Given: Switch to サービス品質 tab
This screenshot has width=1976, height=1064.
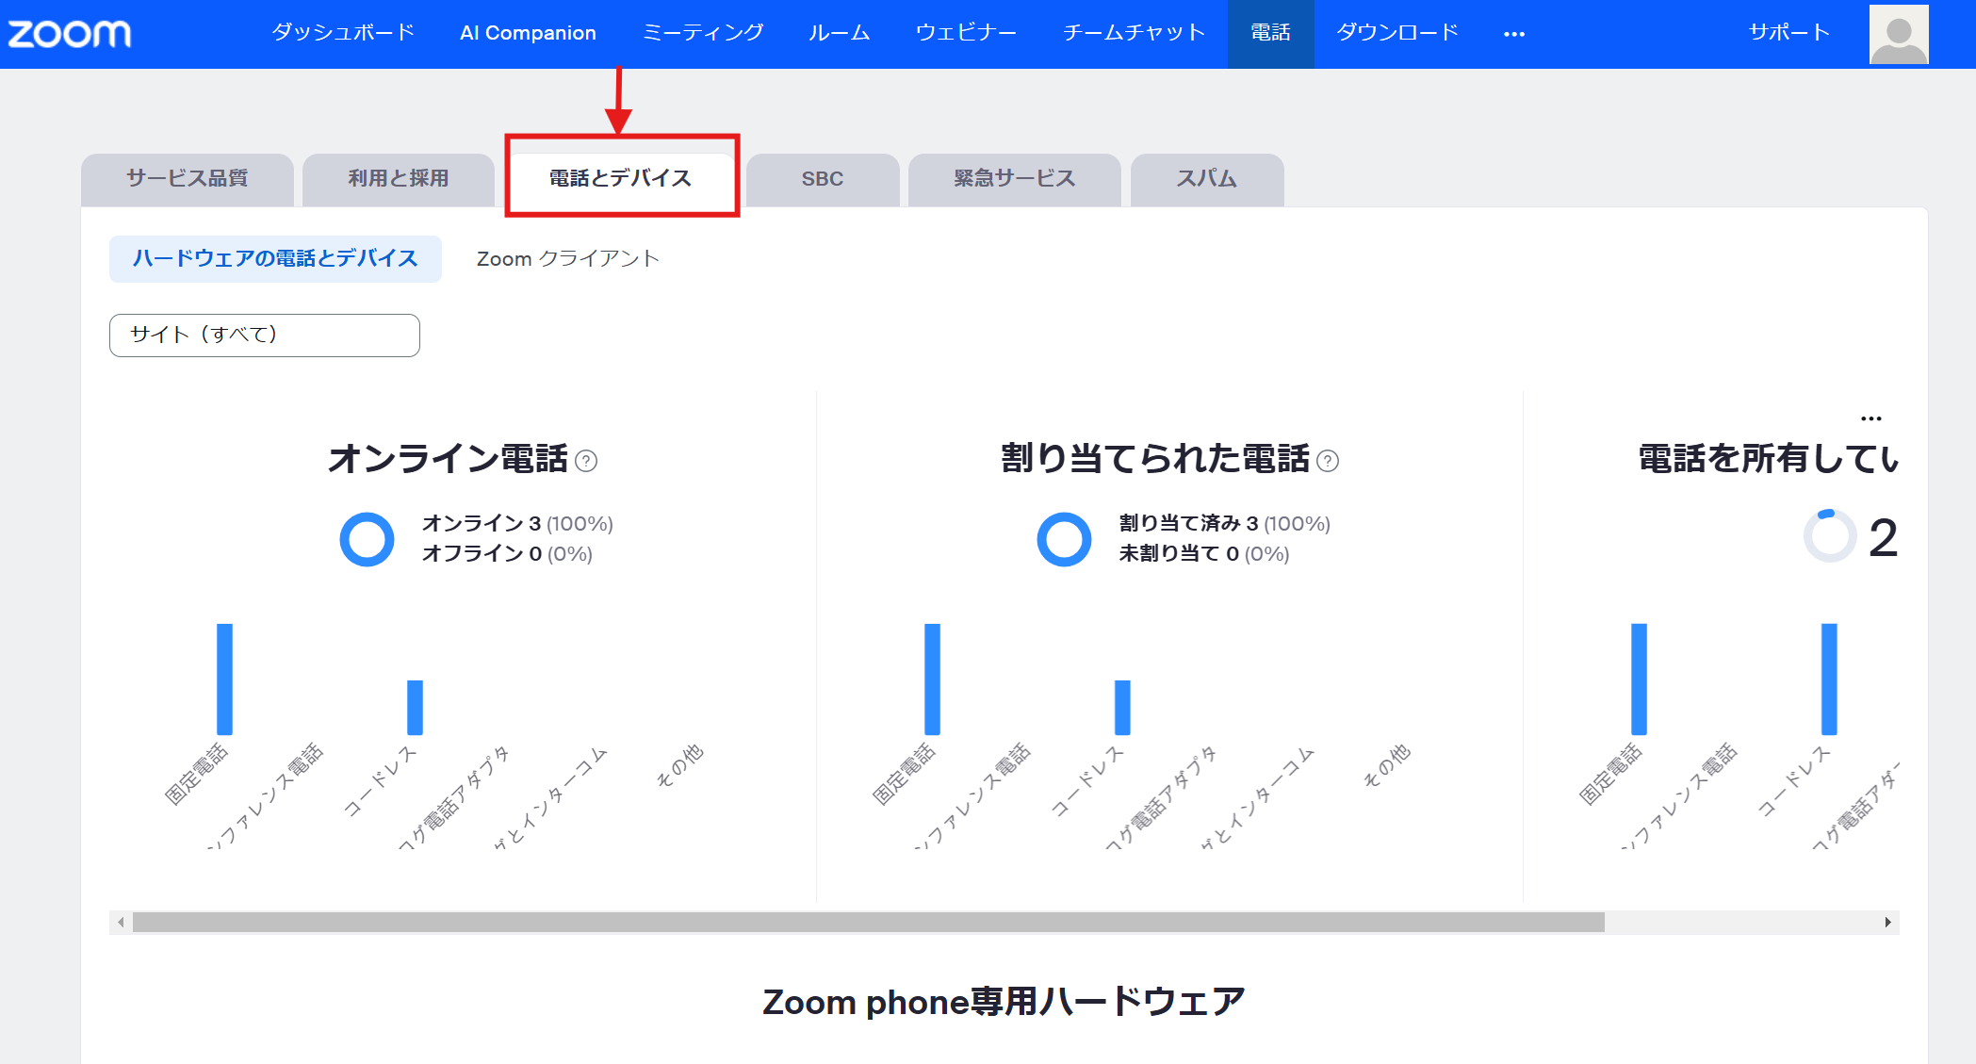Looking at the screenshot, I should point(188,179).
